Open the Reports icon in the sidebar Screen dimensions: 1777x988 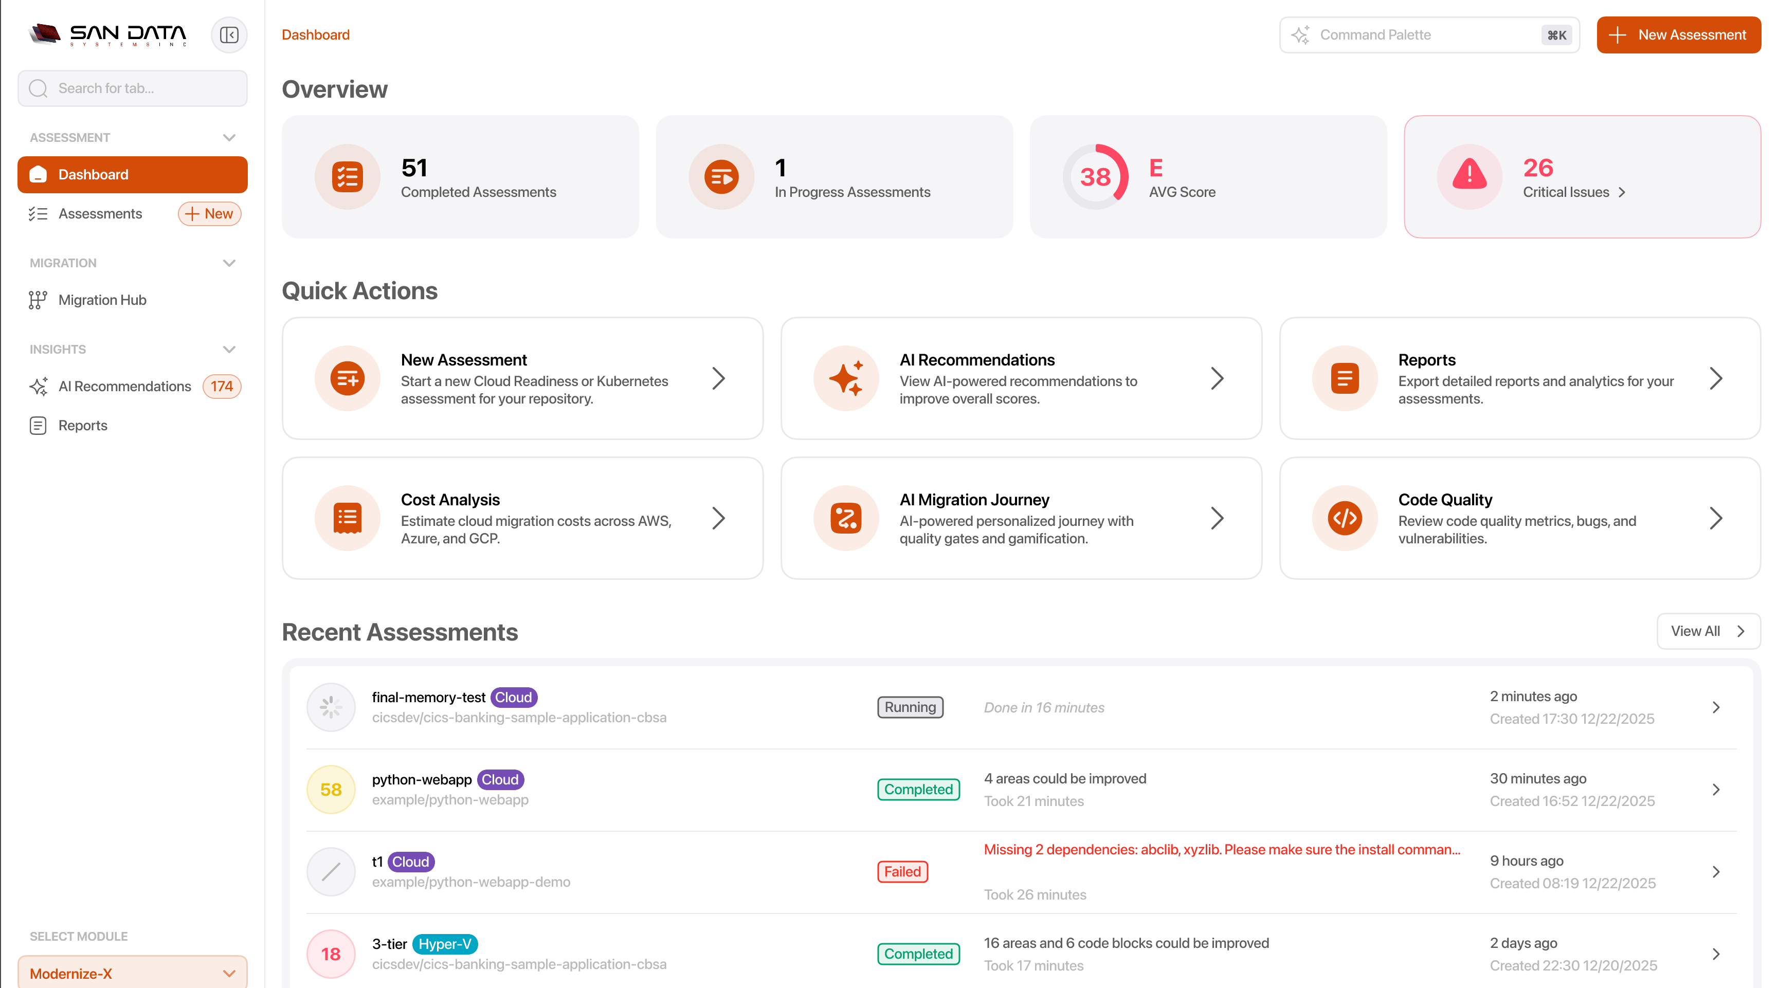[x=38, y=426]
